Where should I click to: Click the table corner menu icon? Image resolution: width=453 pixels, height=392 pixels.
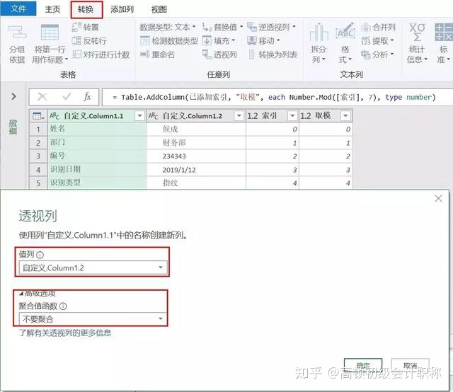coord(38,116)
